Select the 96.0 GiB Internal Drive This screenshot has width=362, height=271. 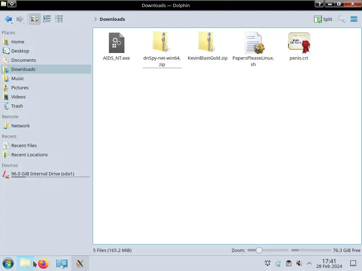46,174
